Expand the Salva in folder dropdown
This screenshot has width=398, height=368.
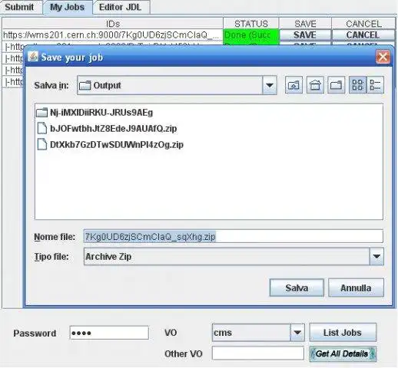[x=270, y=85]
